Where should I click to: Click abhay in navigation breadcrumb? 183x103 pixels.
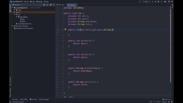(39, 2)
